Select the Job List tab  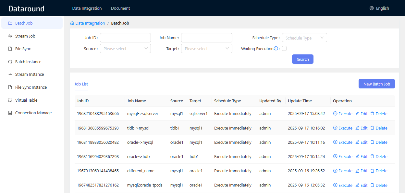click(81, 84)
